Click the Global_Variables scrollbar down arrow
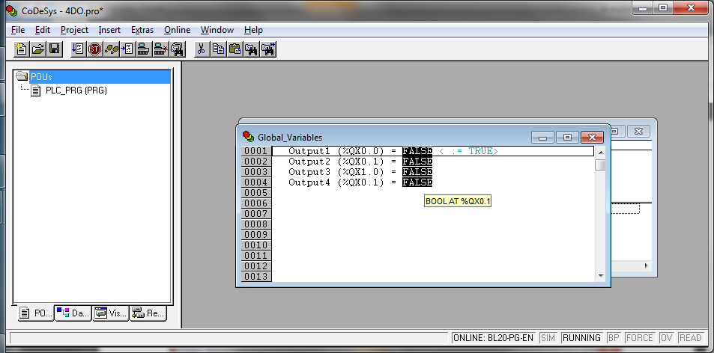This screenshot has width=714, height=353. pyautogui.click(x=601, y=276)
